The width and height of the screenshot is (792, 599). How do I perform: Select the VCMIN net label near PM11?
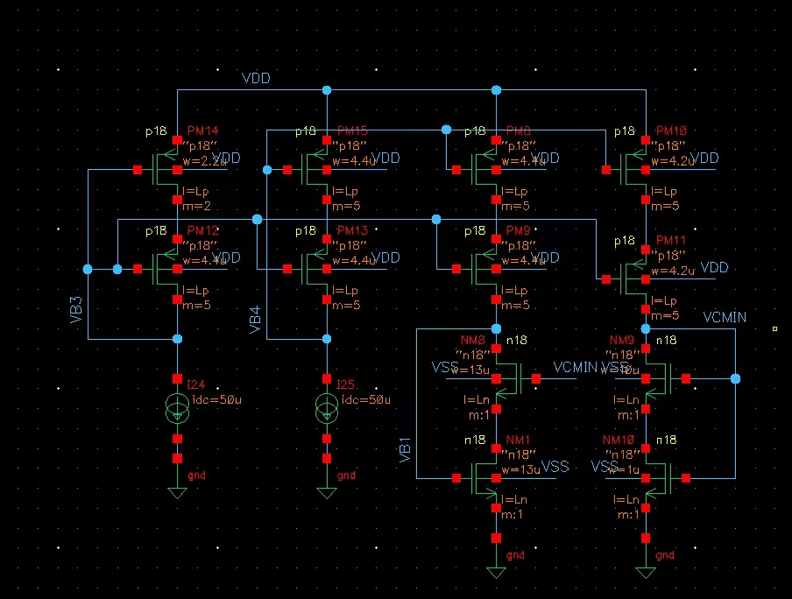pyautogui.click(x=725, y=317)
